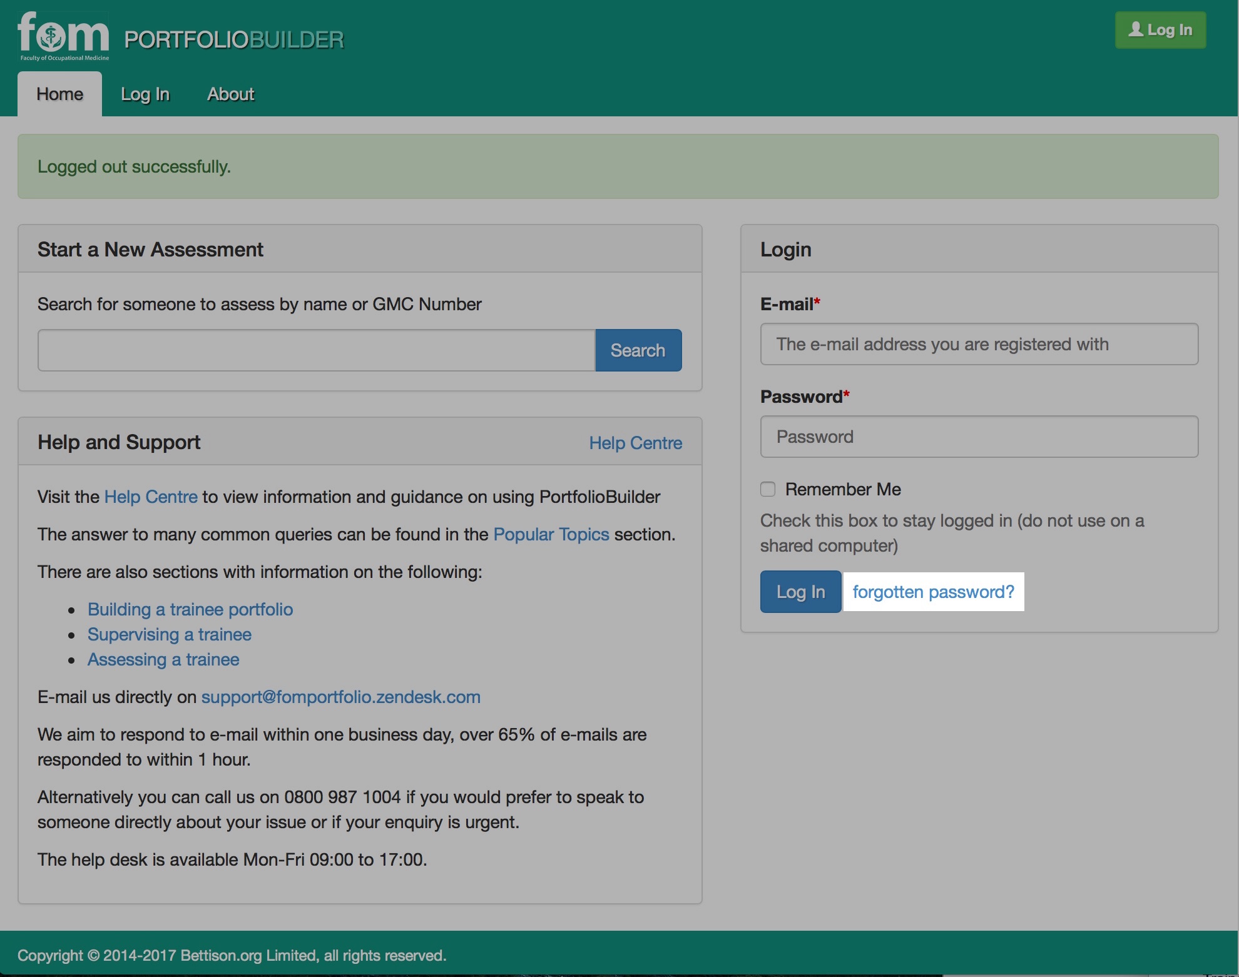The width and height of the screenshot is (1239, 977).
Task: Click the 'help desk is available Mon-Fri' text
Action: (232, 859)
